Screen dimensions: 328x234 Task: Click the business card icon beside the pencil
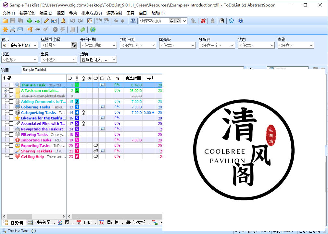click(54, 21)
